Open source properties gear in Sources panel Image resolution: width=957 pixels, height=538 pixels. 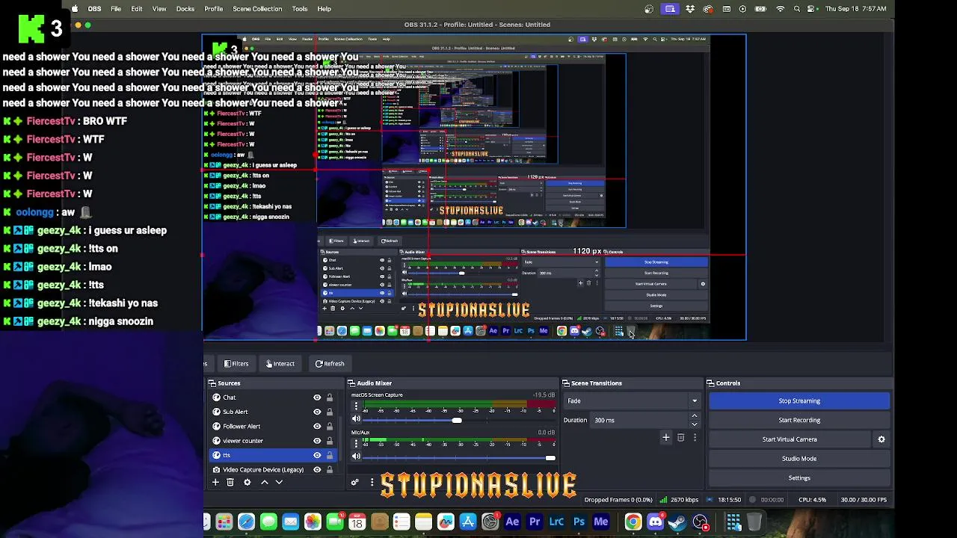coord(247,483)
